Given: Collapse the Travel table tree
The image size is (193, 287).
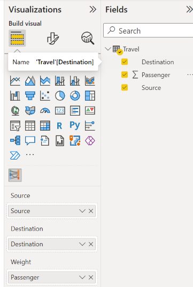Looking at the screenshot, I should tap(108, 49).
